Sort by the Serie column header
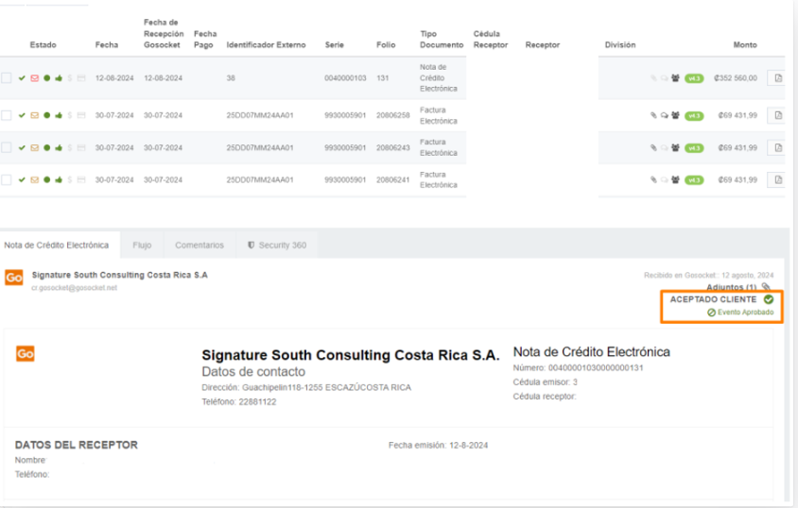Image resolution: width=798 pixels, height=508 pixels. [335, 44]
